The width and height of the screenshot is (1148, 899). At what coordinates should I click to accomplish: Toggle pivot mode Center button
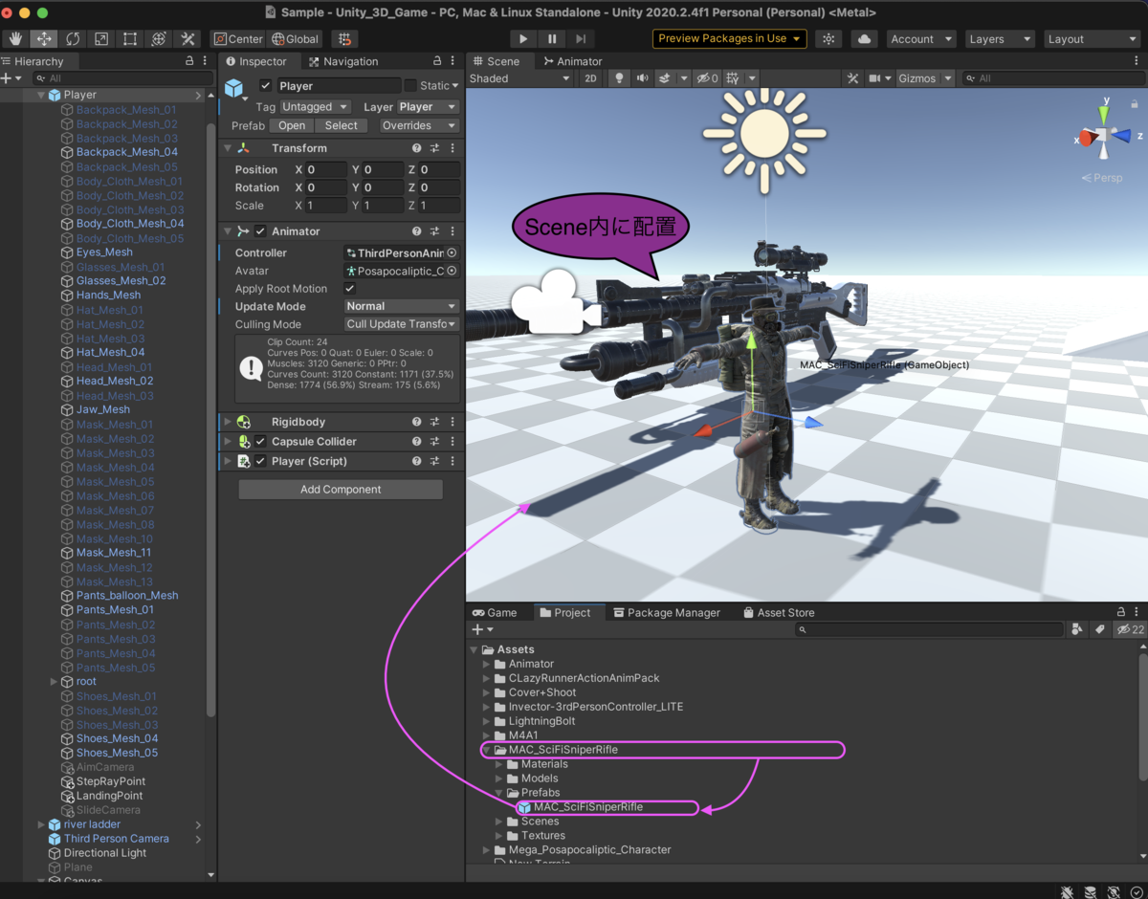[238, 39]
